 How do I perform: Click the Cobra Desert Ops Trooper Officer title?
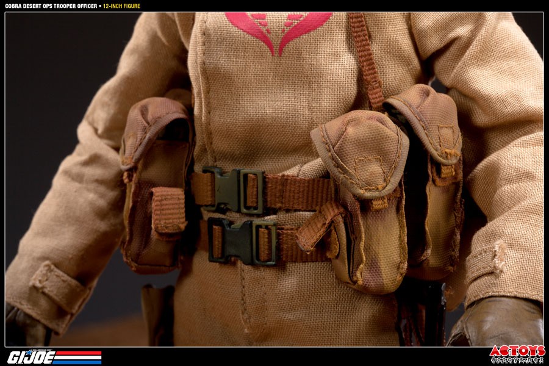click(51, 6)
